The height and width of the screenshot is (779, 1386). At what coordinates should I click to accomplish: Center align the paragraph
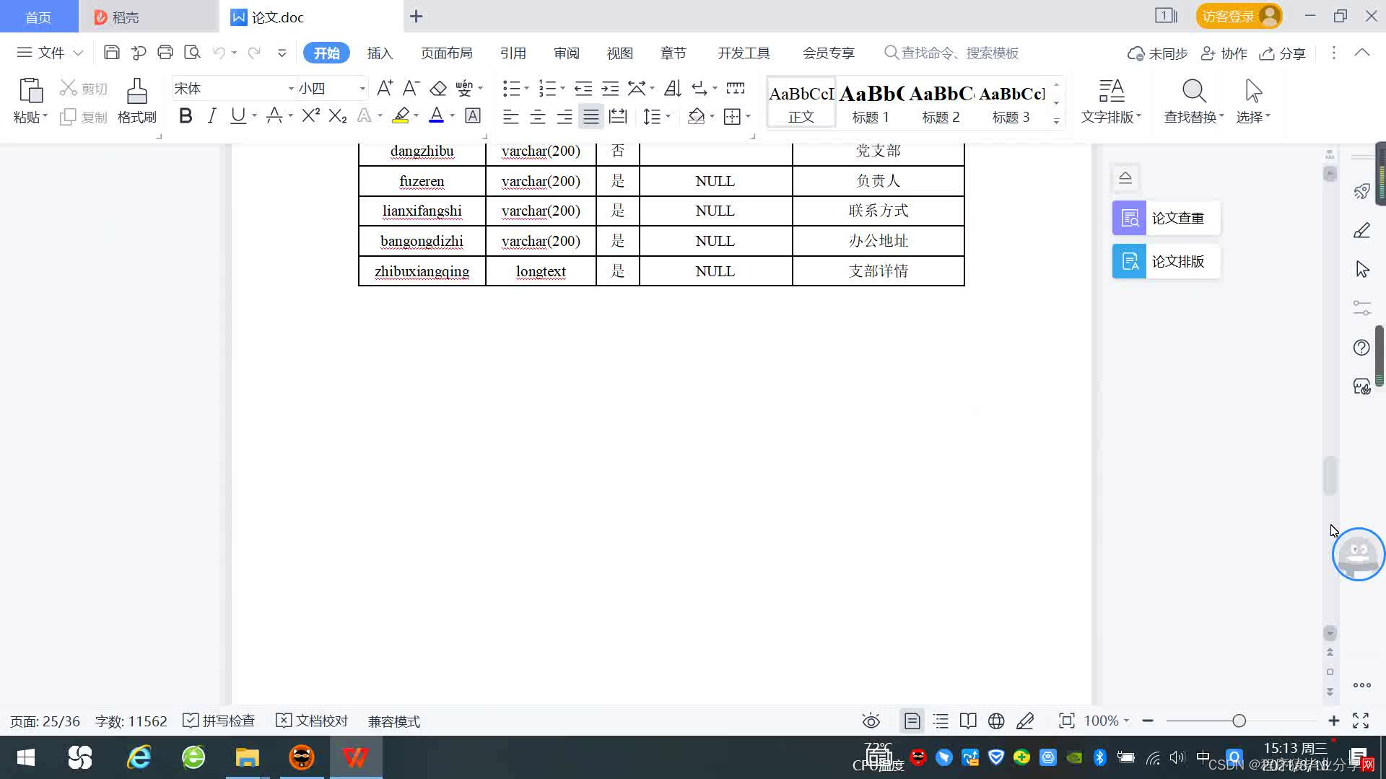tap(537, 116)
